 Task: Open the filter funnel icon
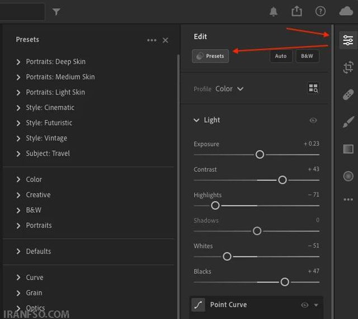56,12
